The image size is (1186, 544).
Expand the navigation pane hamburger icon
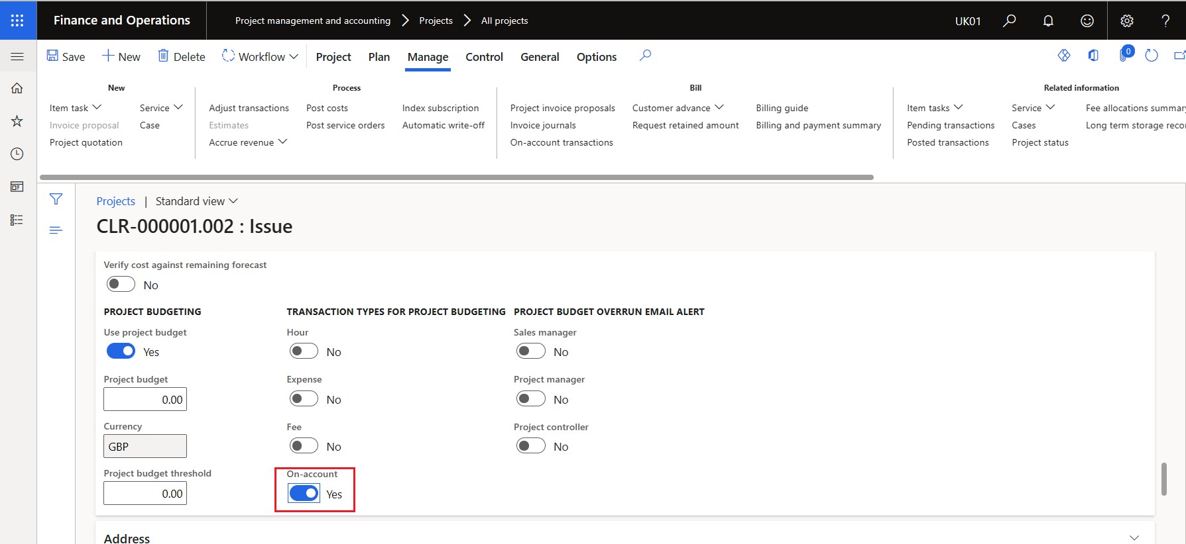click(x=18, y=56)
